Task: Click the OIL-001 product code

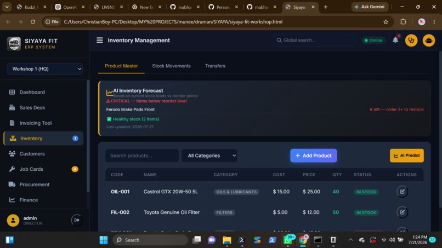Action: click(120, 192)
